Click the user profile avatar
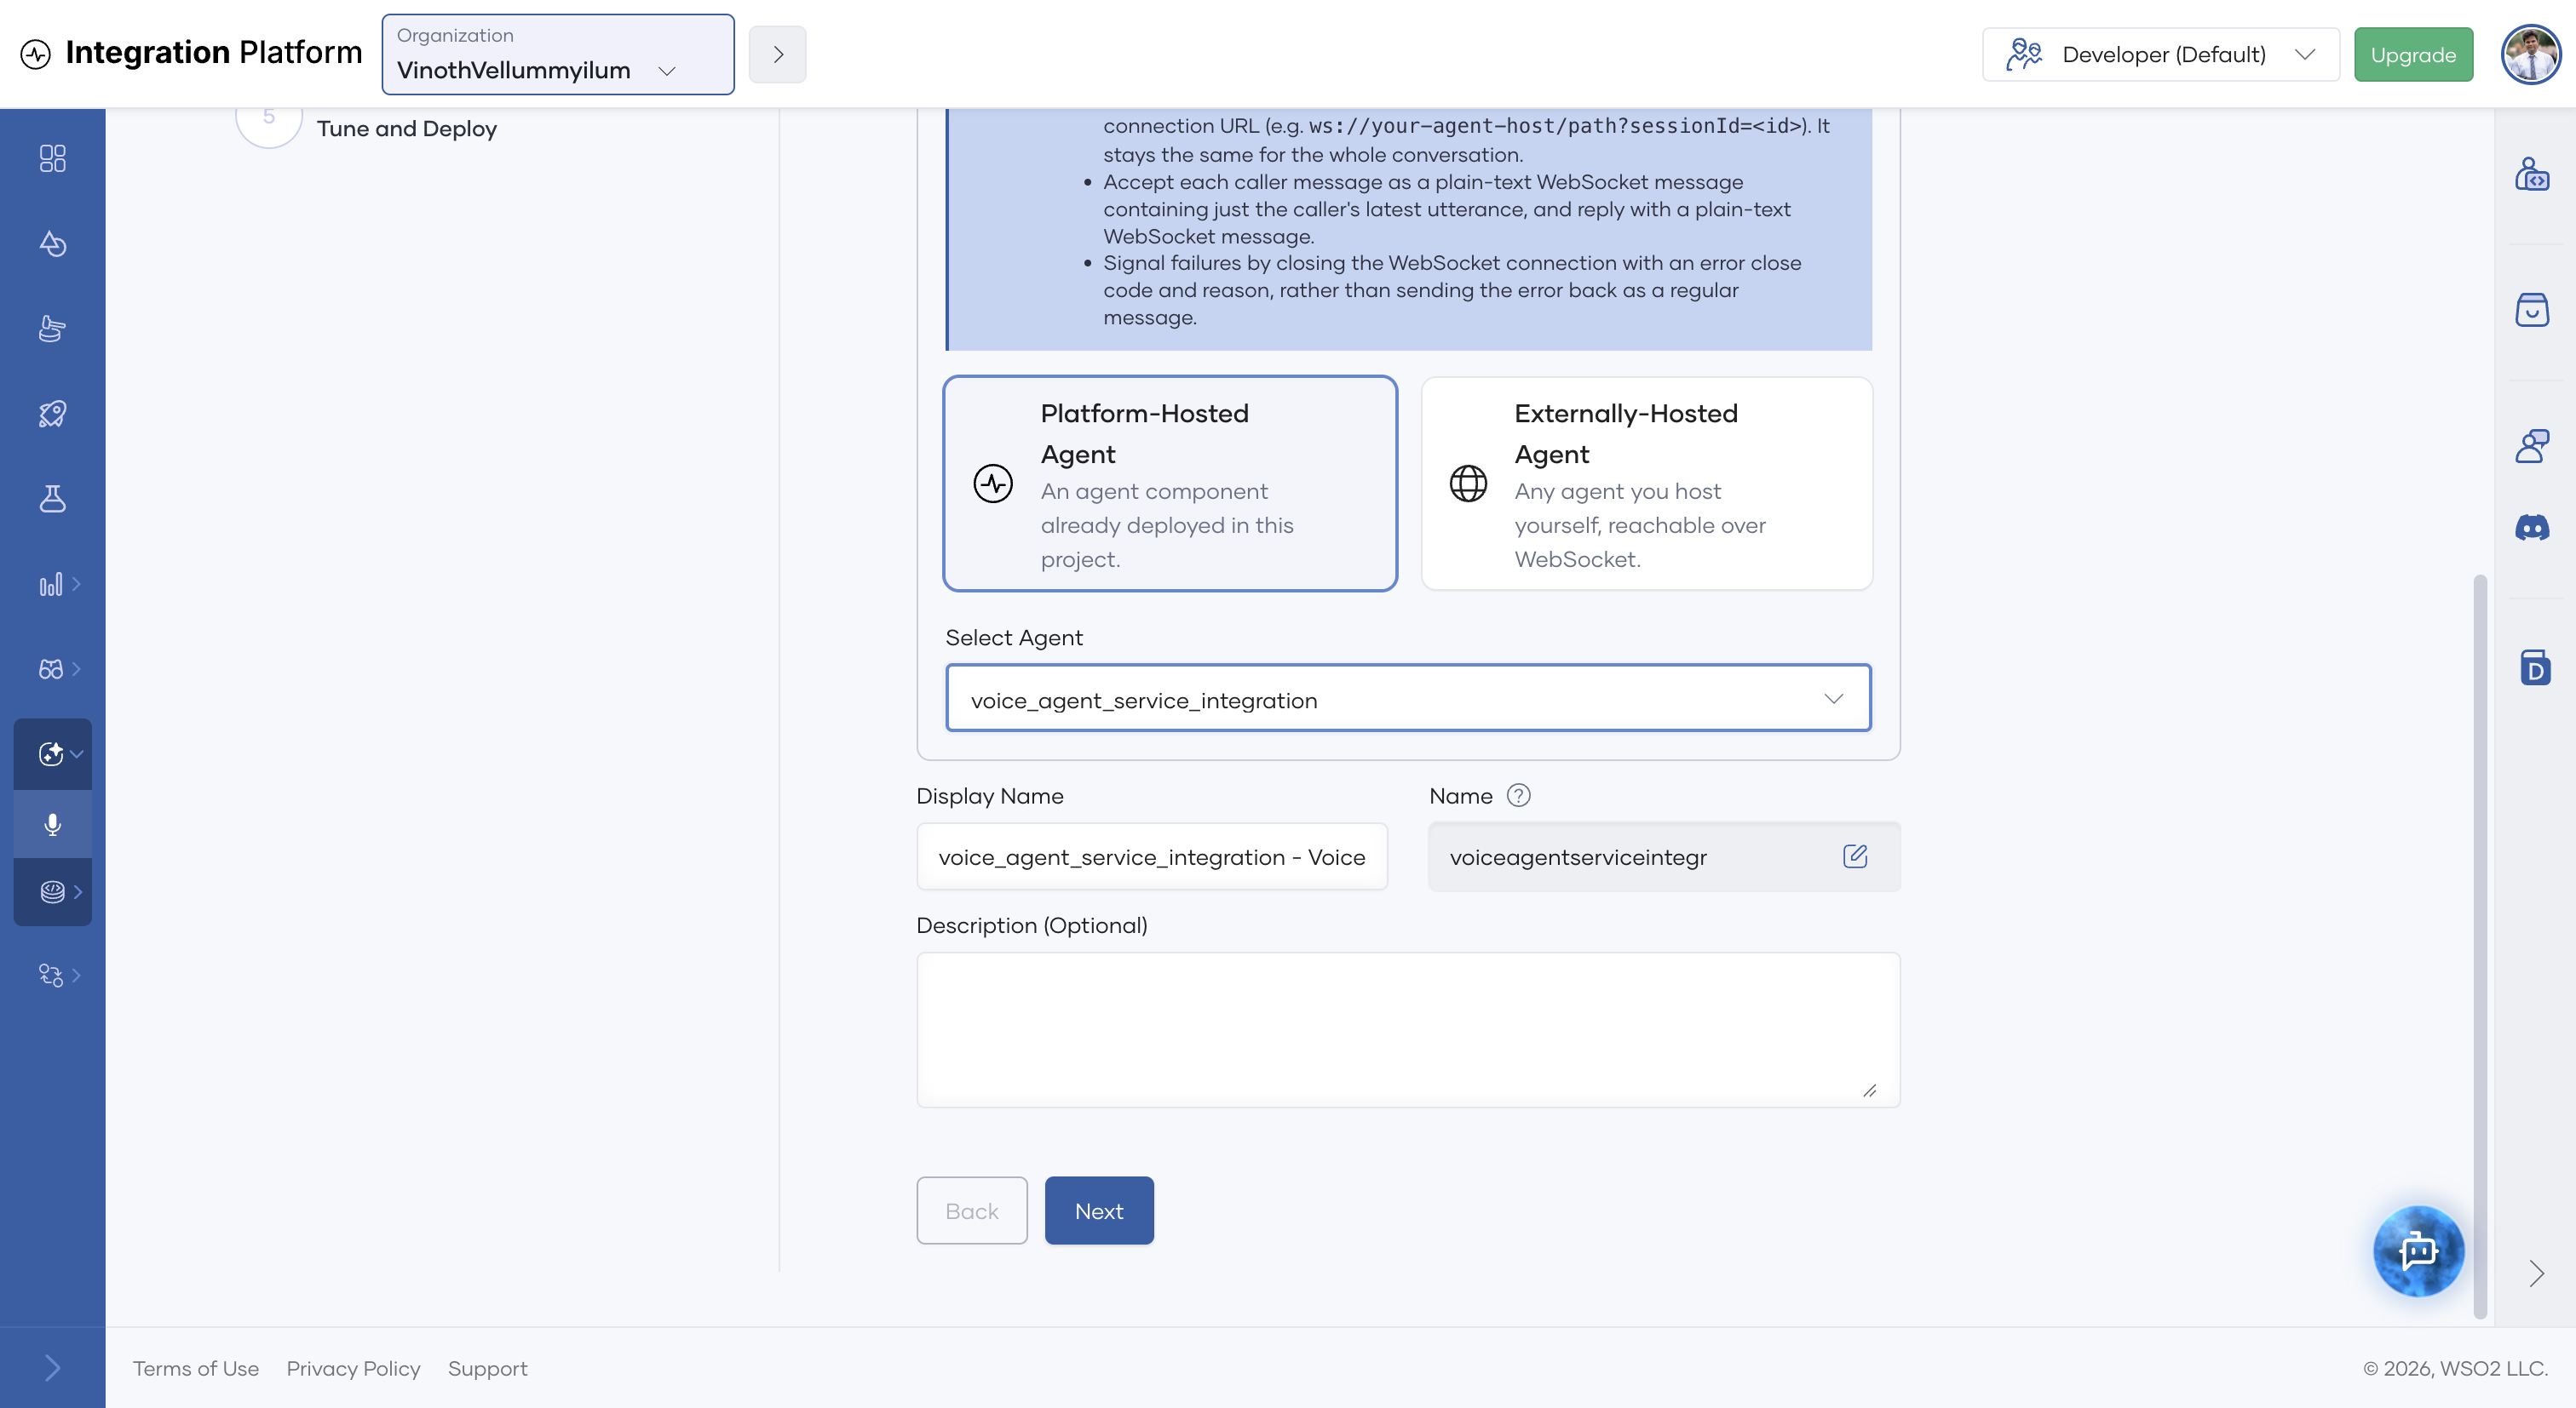 coord(2530,54)
